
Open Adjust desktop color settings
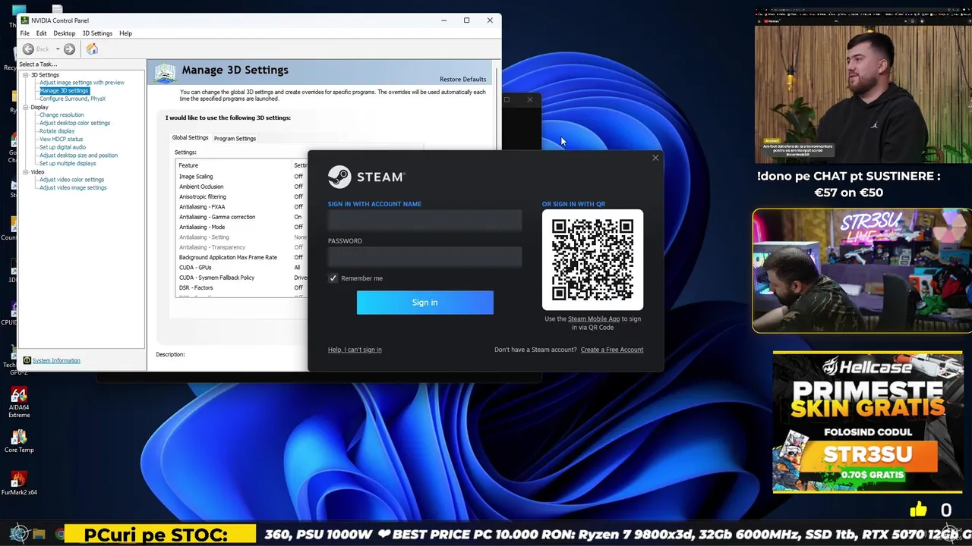(74, 123)
